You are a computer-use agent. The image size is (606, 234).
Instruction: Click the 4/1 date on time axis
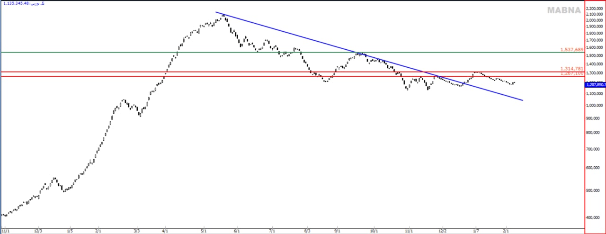pos(165,231)
